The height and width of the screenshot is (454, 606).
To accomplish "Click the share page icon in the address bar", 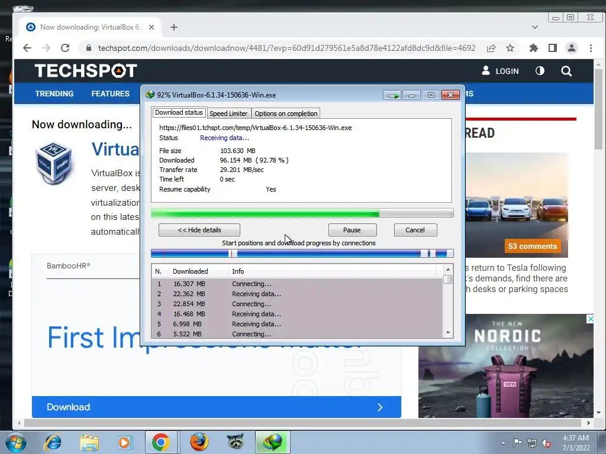I will coord(491,48).
